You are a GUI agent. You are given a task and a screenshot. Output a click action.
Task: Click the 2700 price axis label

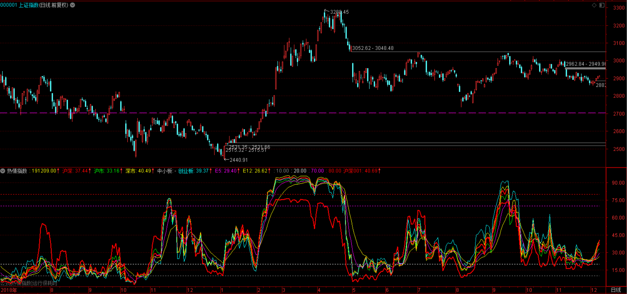pos(619,114)
